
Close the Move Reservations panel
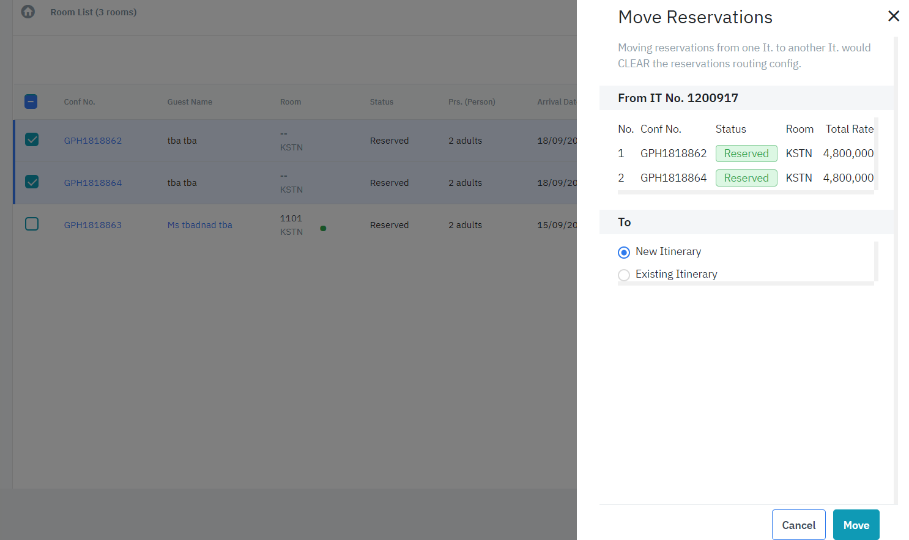point(893,17)
